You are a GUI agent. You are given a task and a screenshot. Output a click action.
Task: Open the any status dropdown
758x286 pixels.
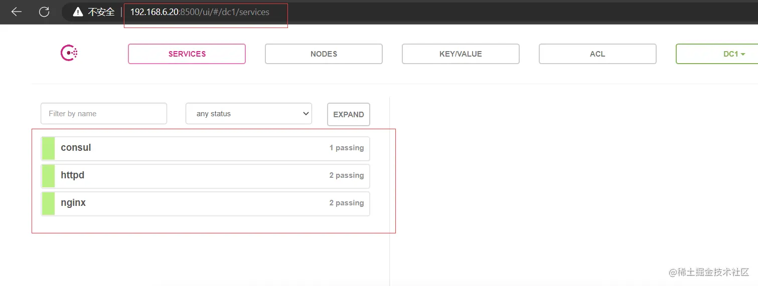tap(249, 114)
